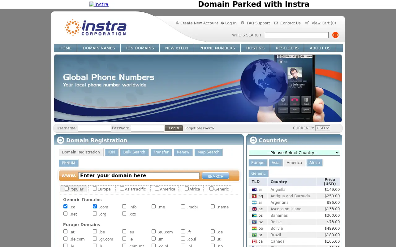Click the blue SEARCH button
This screenshot has height=247, width=396.
tap(215, 176)
